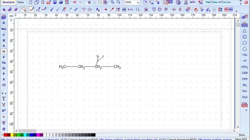Open the eMolecules search button

pyautogui.click(x=225, y=2)
